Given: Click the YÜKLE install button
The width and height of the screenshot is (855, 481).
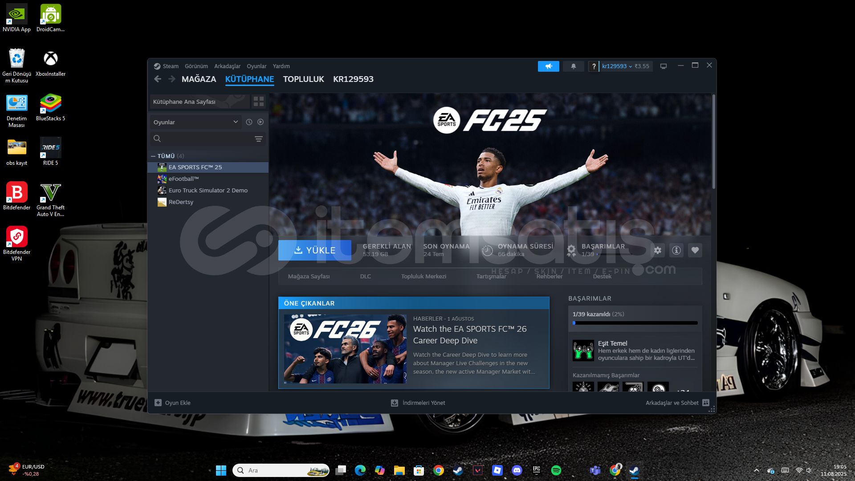Looking at the screenshot, I should click(314, 250).
